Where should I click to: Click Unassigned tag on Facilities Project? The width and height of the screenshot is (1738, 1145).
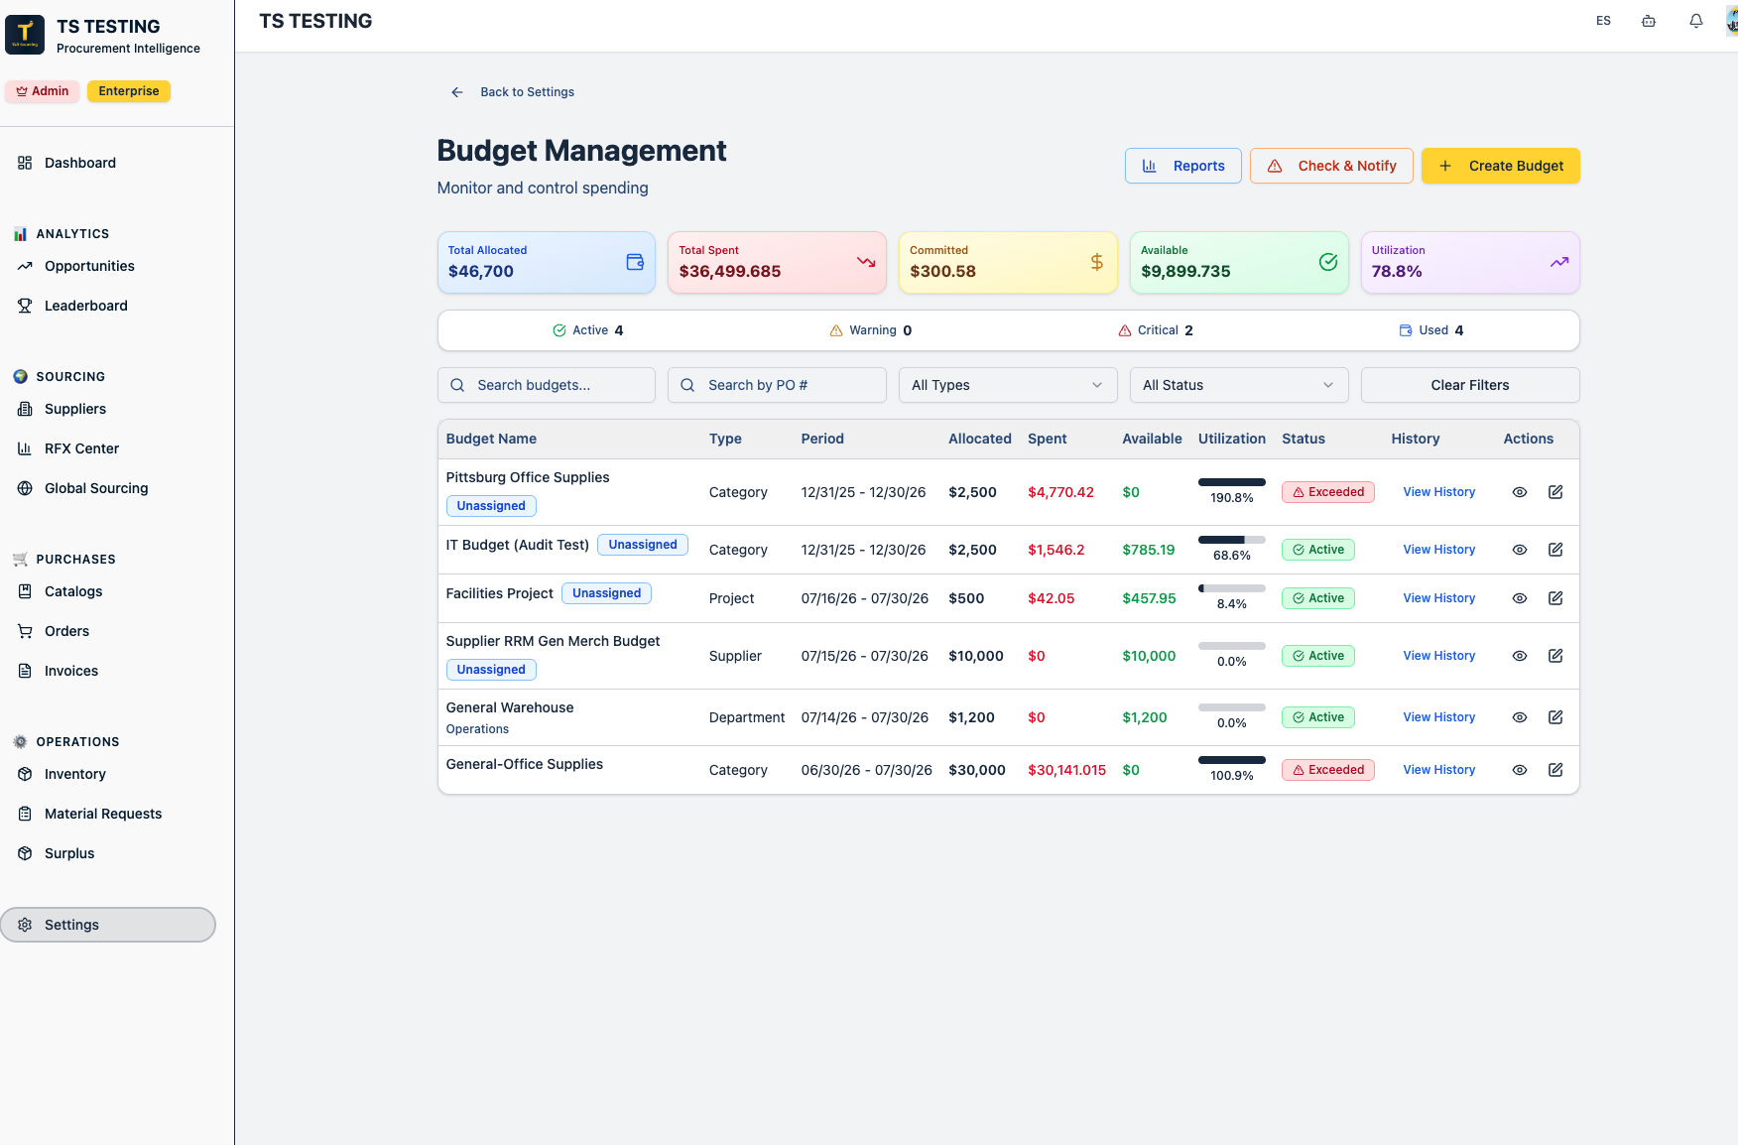click(x=606, y=593)
